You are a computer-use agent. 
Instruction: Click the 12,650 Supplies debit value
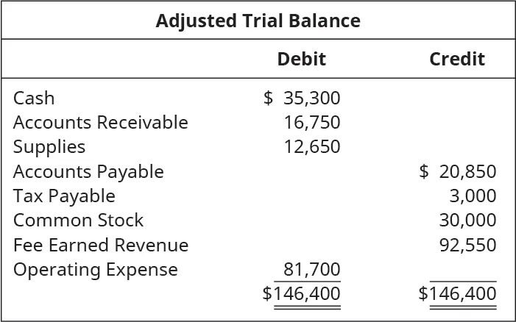point(312,146)
